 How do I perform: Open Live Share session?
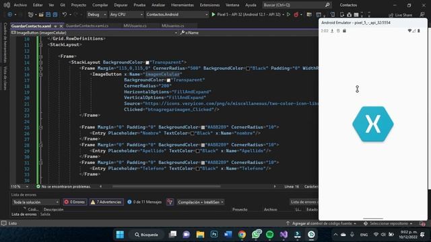400,15
